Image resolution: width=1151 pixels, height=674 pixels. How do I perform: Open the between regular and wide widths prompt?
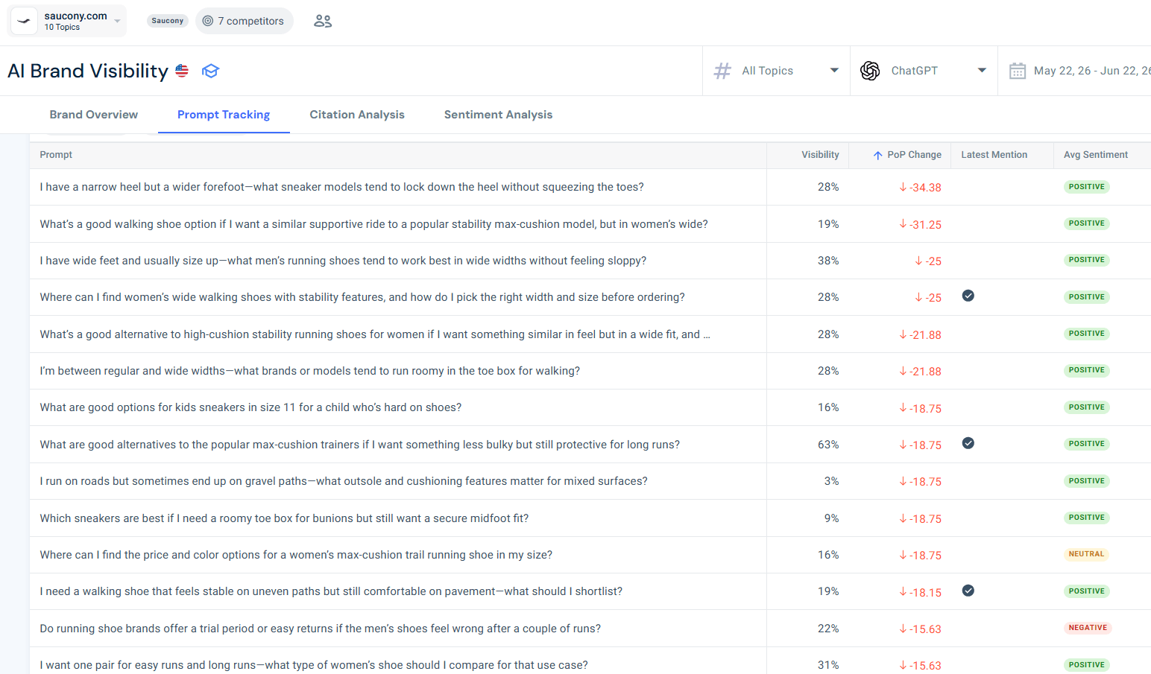(x=309, y=371)
